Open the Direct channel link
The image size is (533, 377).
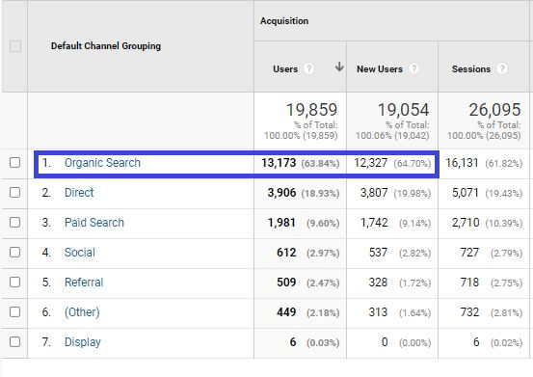(79, 193)
